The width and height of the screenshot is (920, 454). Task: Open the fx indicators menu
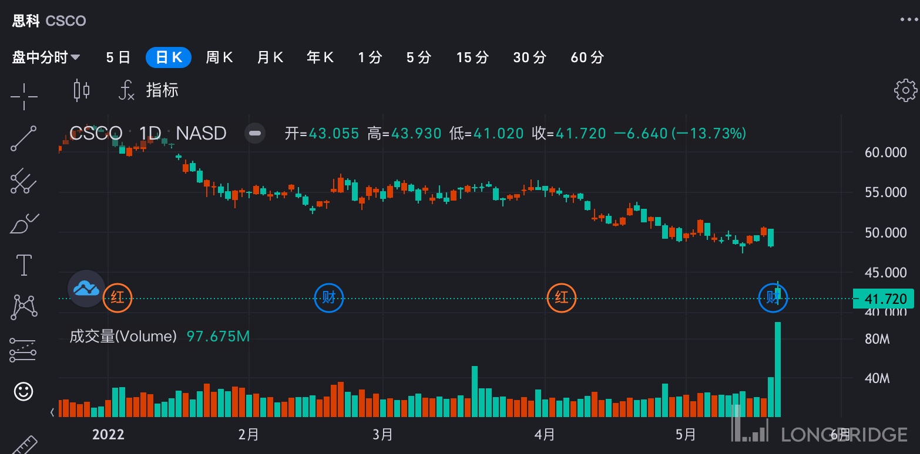point(126,90)
